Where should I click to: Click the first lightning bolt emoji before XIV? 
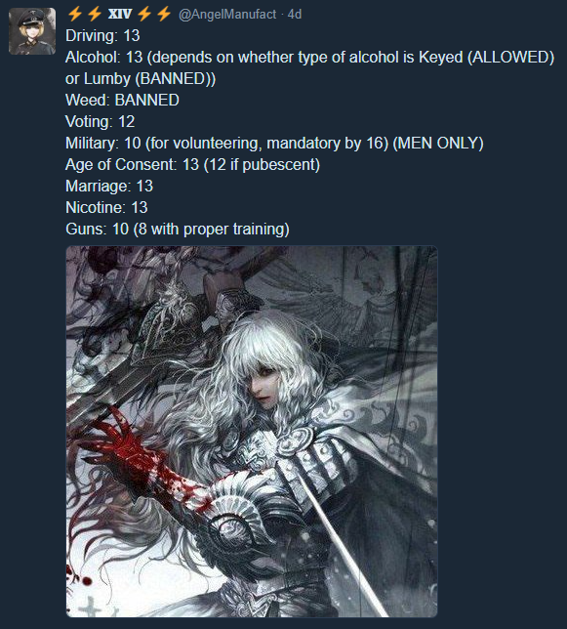click(x=74, y=14)
